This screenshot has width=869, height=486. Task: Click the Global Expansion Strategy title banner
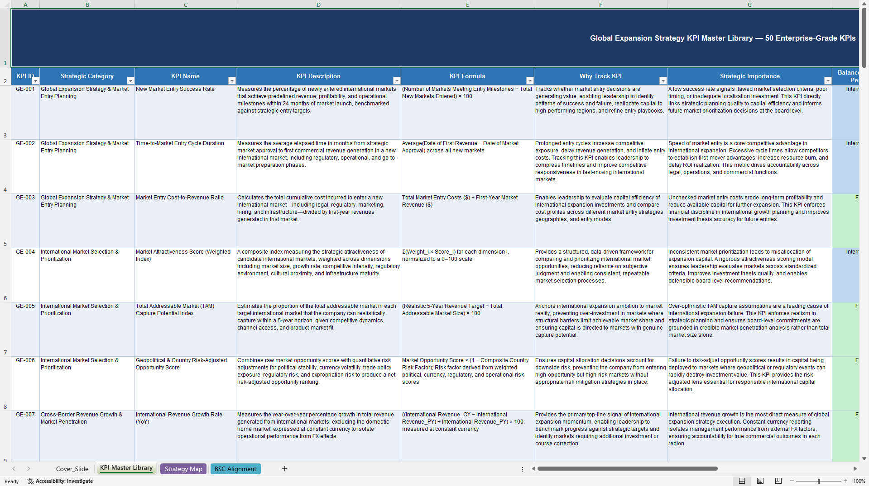pos(435,38)
